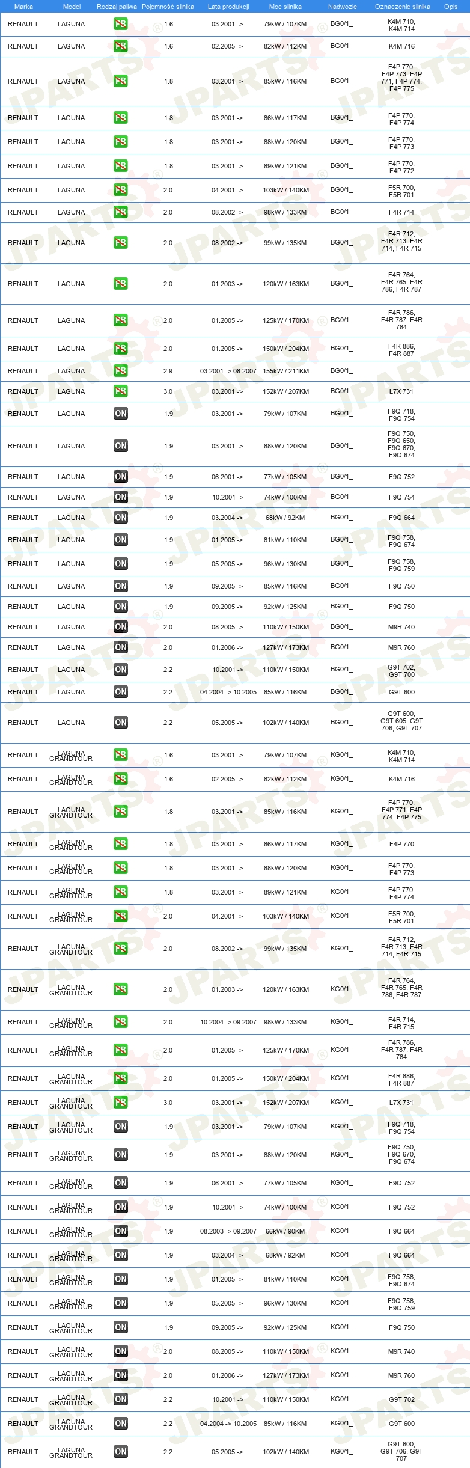This screenshot has height=1468, width=470.
Task: Click petrol icon for Laguna 2.9 155kW/211KM row
Action: [121, 371]
